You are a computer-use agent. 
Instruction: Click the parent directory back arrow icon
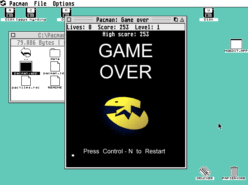(x=26, y=53)
